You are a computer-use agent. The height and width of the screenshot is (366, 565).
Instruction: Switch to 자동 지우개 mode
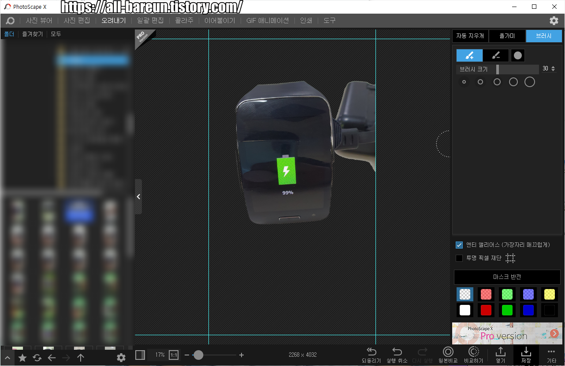[x=470, y=36]
